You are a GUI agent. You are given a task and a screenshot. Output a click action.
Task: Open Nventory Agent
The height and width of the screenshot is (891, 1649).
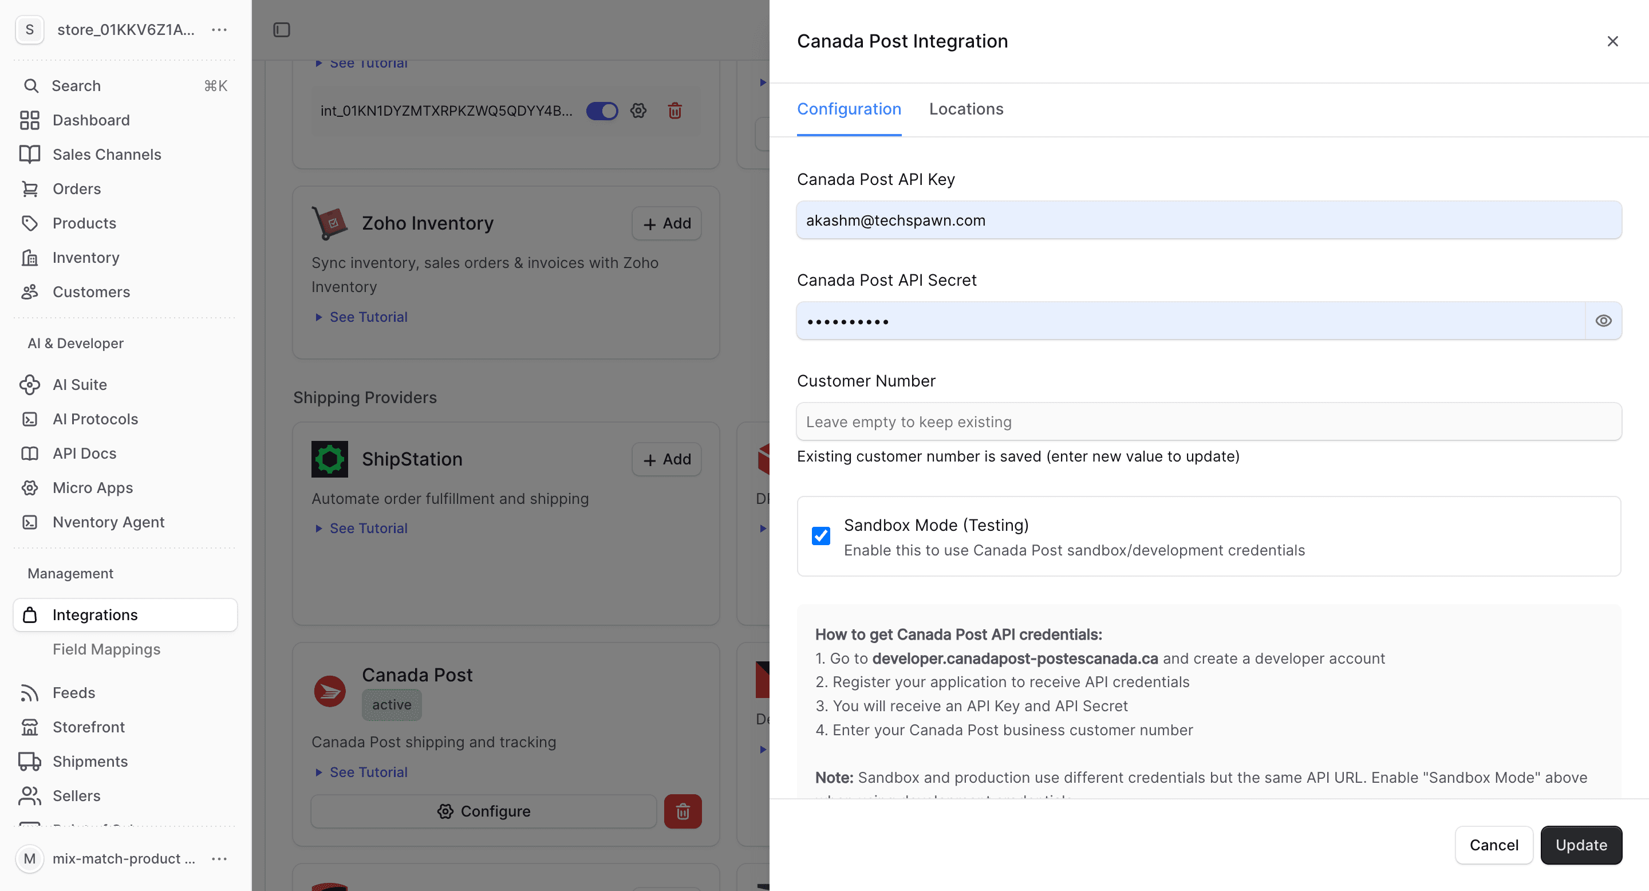[125, 522]
